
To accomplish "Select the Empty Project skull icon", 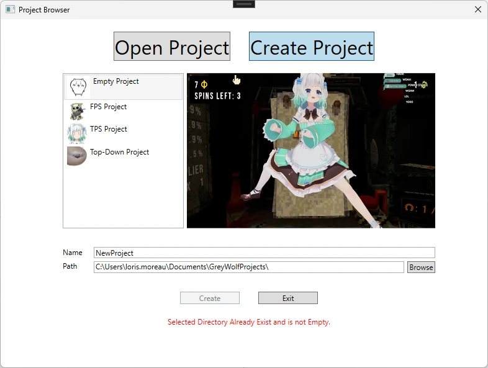I will coord(78,87).
